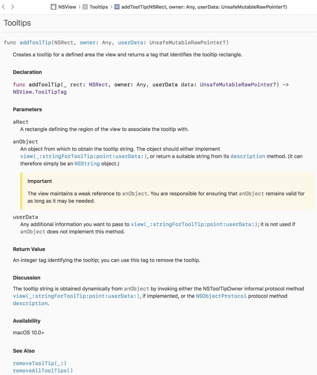Open stringForToolTip link under userData parameter
The height and width of the screenshot is (375, 317).
point(194,224)
